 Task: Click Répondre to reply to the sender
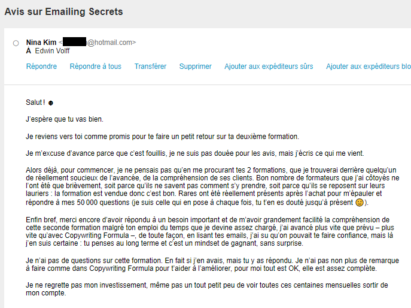(x=41, y=67)
